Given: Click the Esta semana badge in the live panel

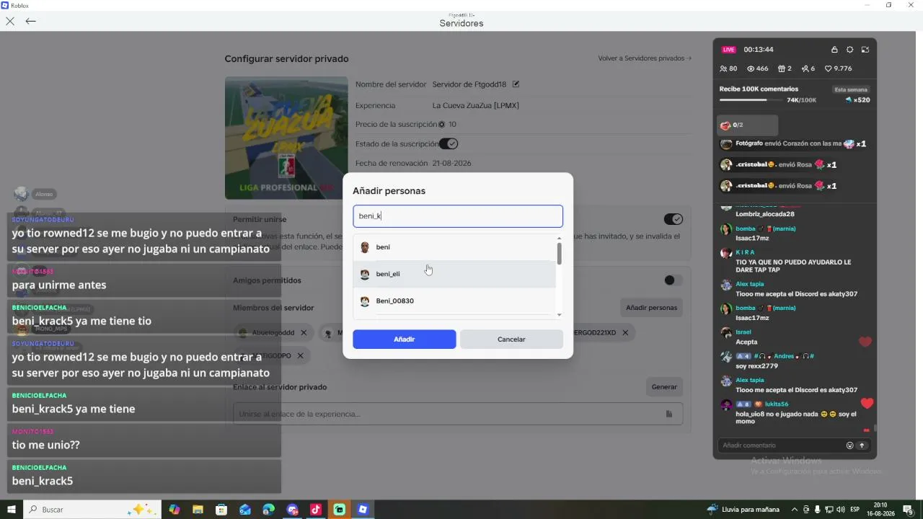Looking at the screenshot, I should pos(851,89).
